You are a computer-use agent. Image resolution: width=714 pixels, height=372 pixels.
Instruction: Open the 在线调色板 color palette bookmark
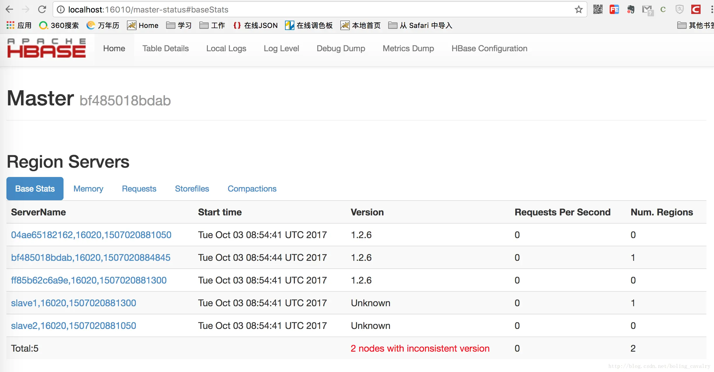click(x=309, y=25)
